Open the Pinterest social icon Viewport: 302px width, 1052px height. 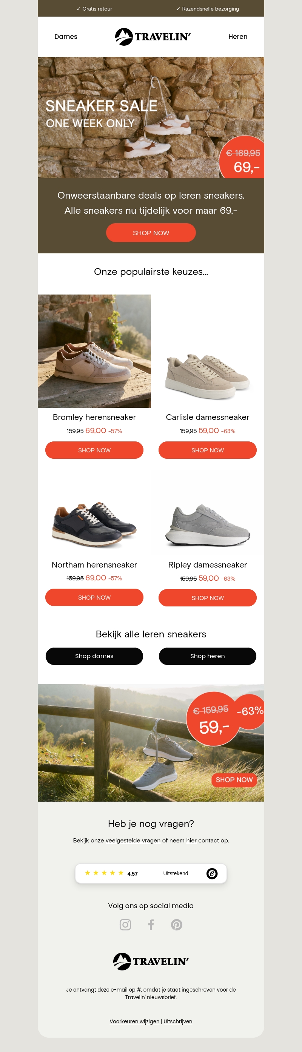tap(177, 925)
